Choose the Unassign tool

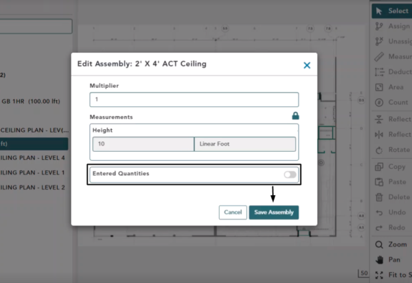392,41
